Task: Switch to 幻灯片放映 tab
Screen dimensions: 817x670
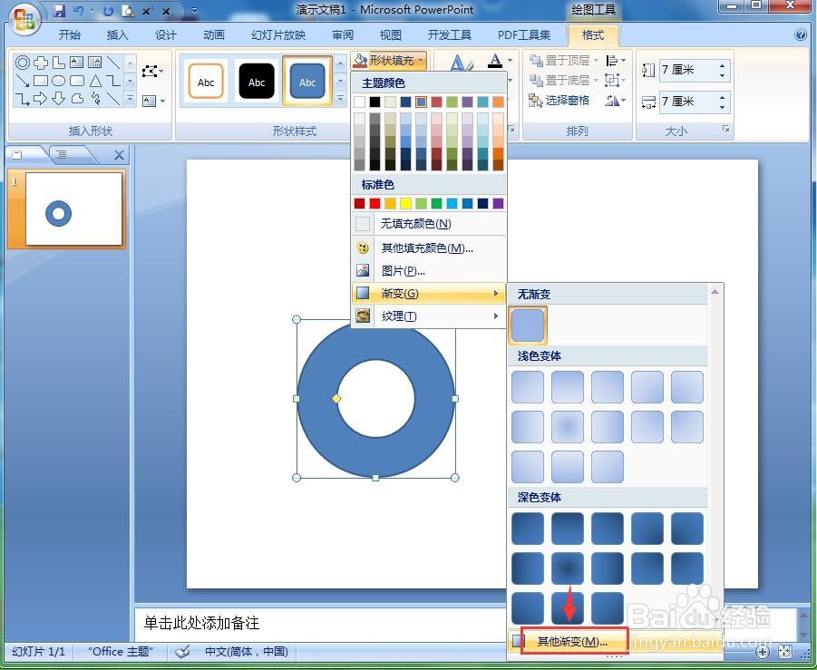Action: point(278,35)
